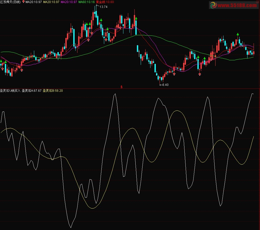Select the 圣灵石A:67.67 value label
This screenshot has width=260, height=230.
tap(32, 91)
